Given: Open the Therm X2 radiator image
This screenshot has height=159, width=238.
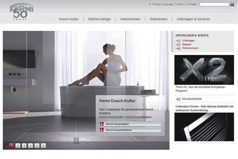Looking at the screenshot, I should pos(204,70).
